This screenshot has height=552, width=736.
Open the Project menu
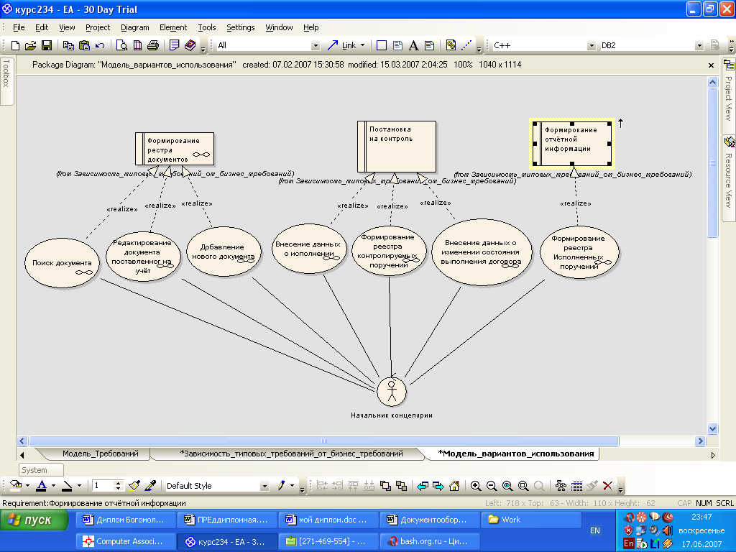pyautogui.click(x=98, y=27)
